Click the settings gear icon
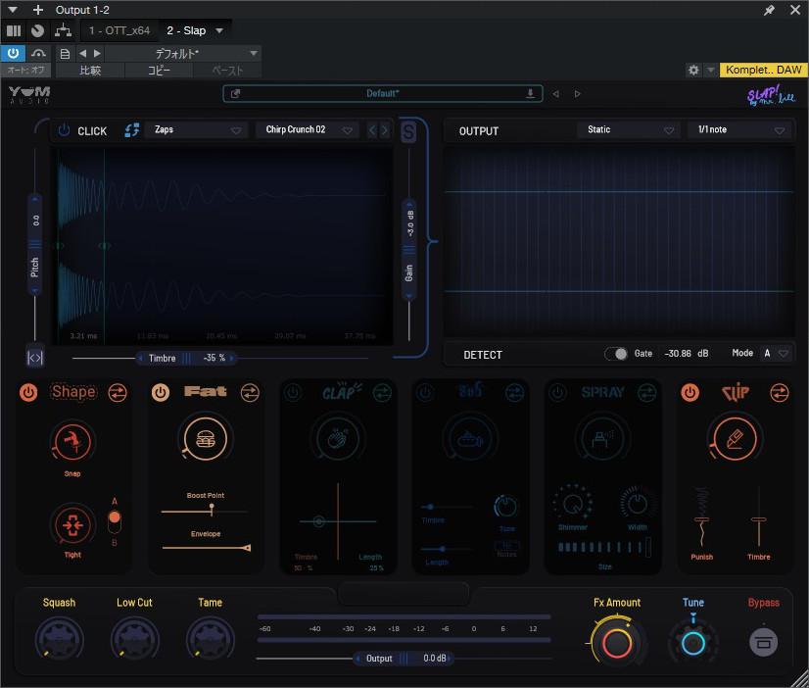Viewport: 809px width, 688px height. click(693, 71)
